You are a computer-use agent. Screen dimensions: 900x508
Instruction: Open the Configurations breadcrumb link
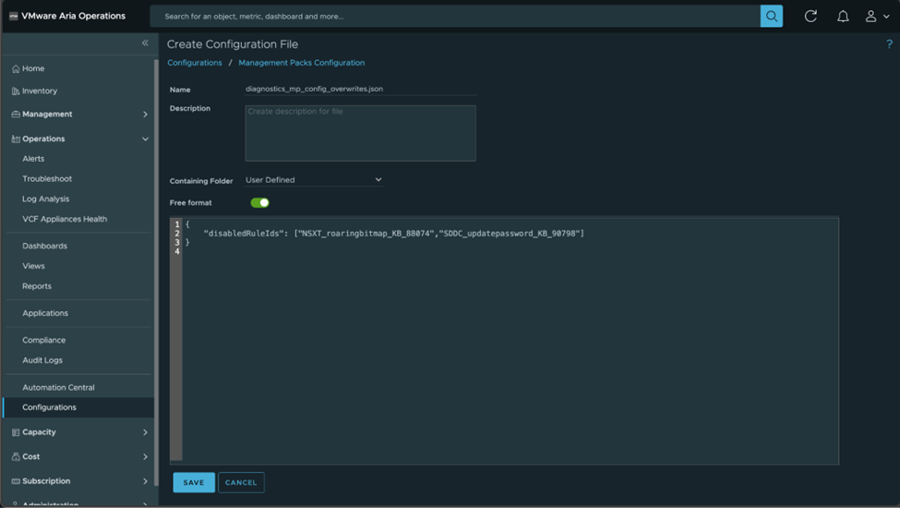[194, 63]
